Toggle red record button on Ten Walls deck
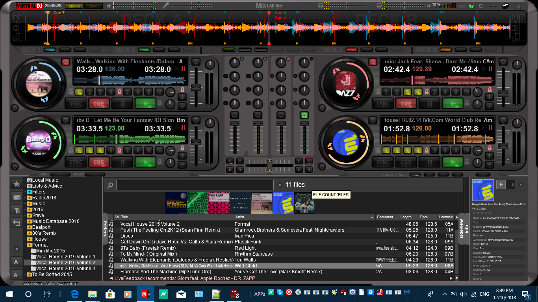The width and height of the screenshot is (538, 302). (x=65, y=62)
